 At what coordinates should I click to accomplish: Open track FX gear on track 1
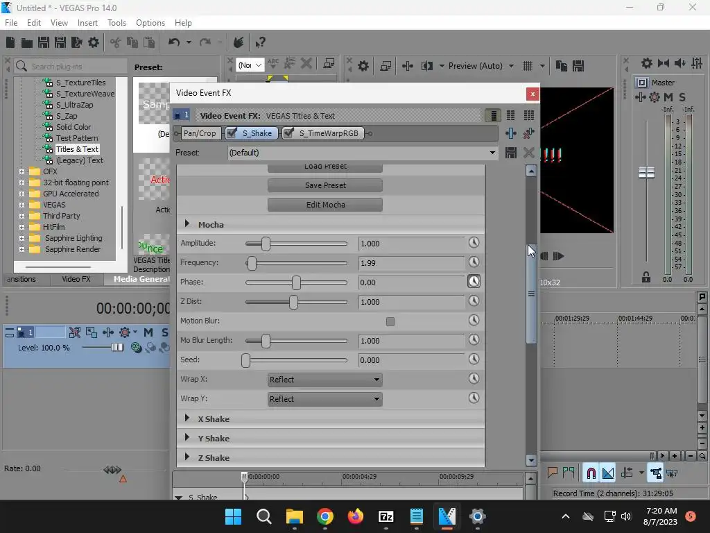(125, 332)
